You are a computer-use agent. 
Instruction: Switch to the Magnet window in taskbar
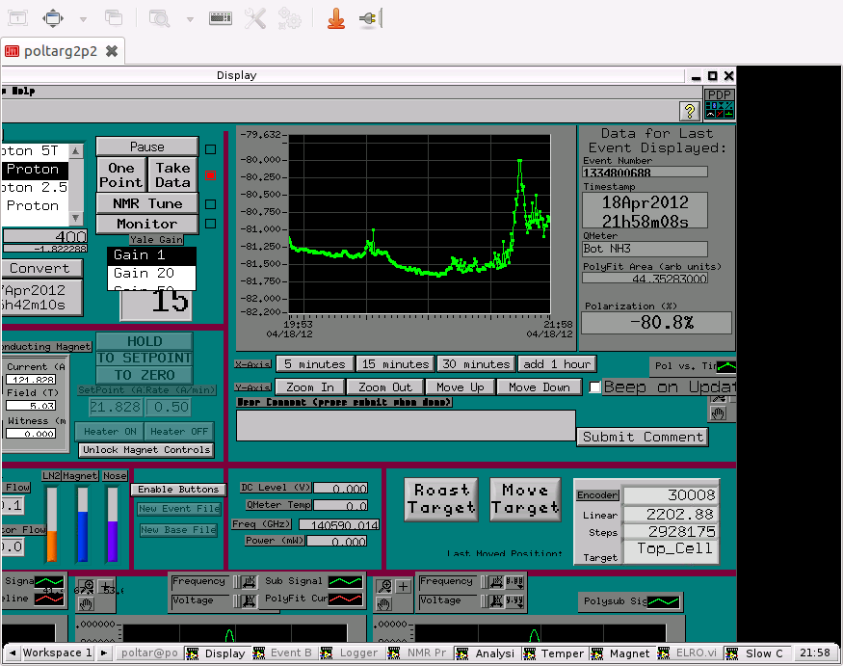pyautogui.click(x=621, y=653)
